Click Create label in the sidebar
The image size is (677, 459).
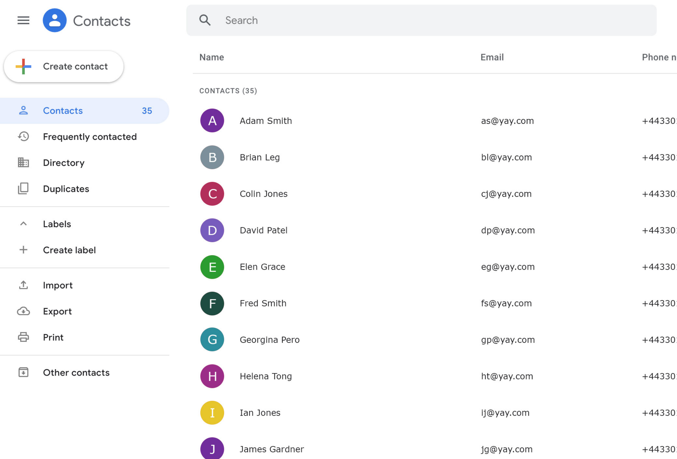pos(69,250)
